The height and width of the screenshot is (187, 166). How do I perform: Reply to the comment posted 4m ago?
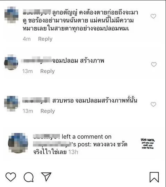(x=45, y=39)
